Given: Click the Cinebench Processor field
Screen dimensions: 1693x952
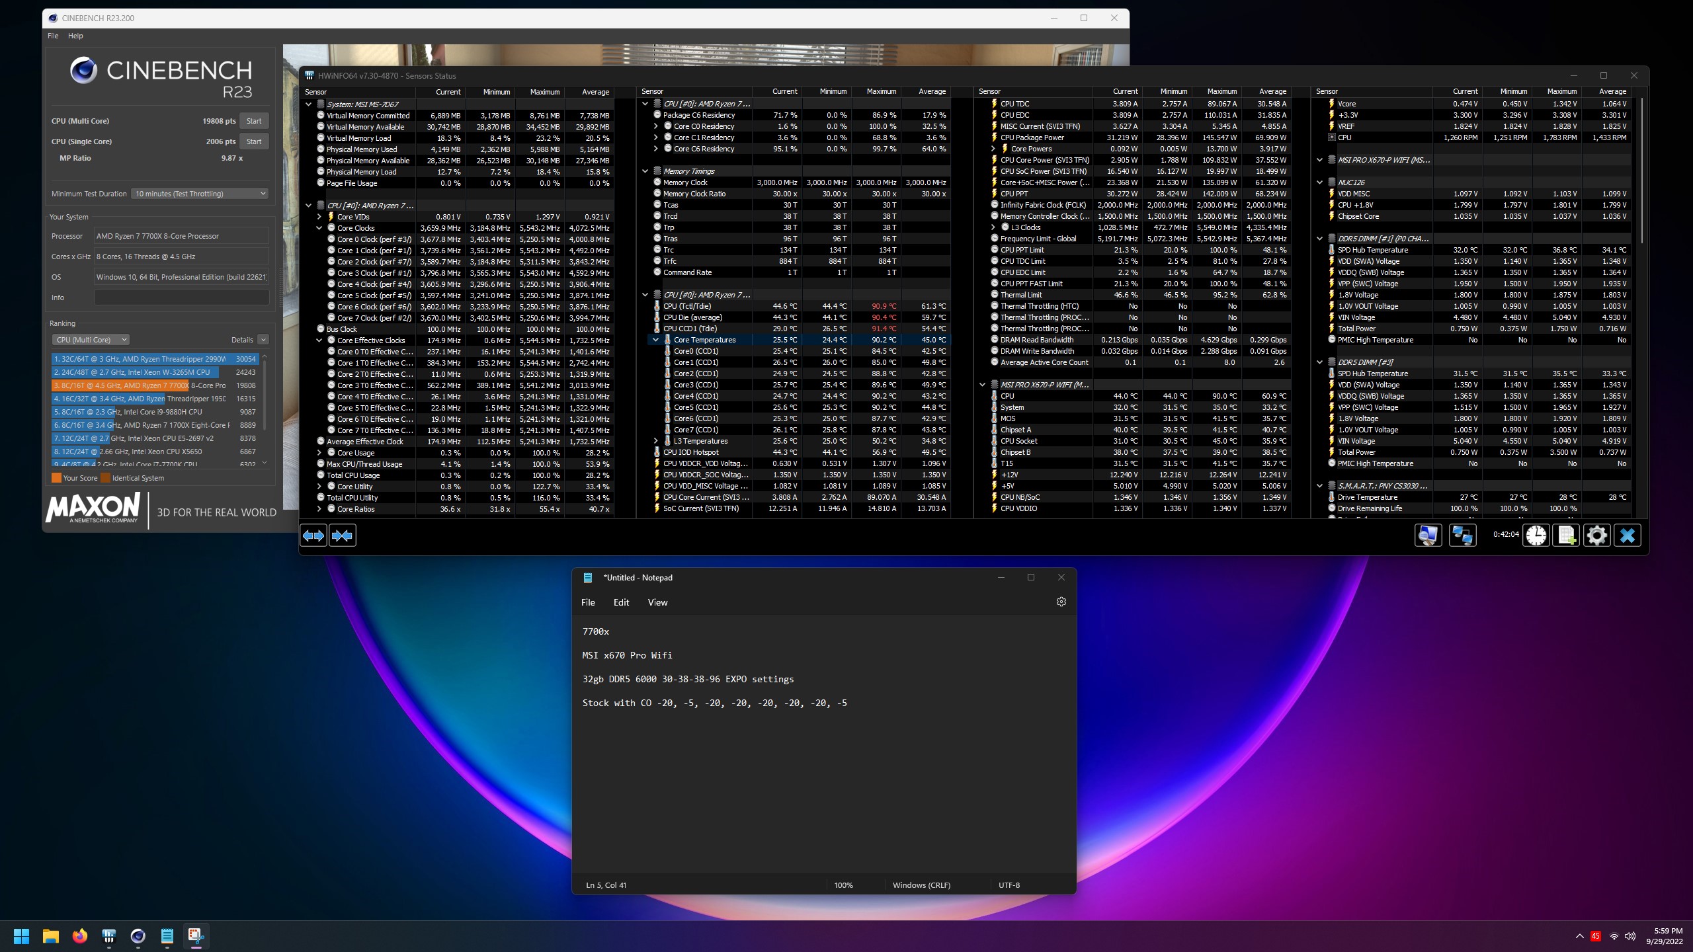Looking at the screenshot, I should click(181, 236).
